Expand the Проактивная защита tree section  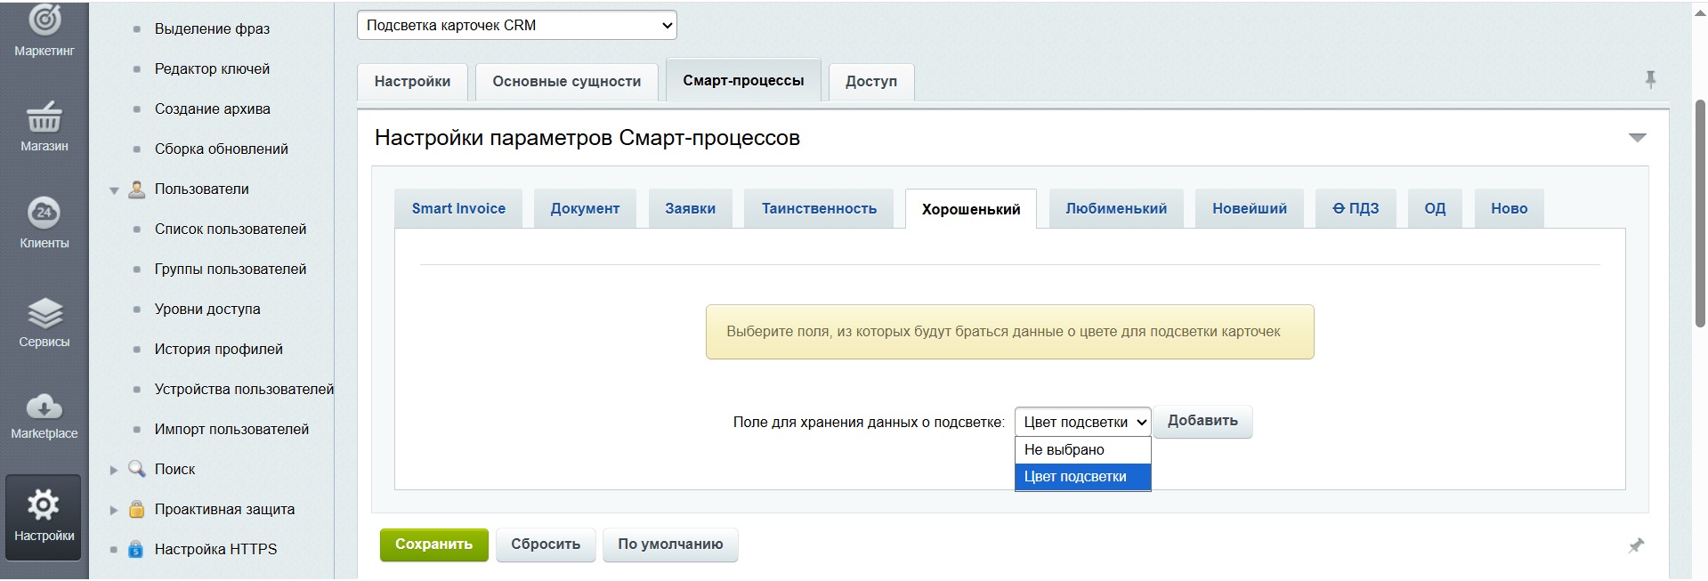(114, 510)
